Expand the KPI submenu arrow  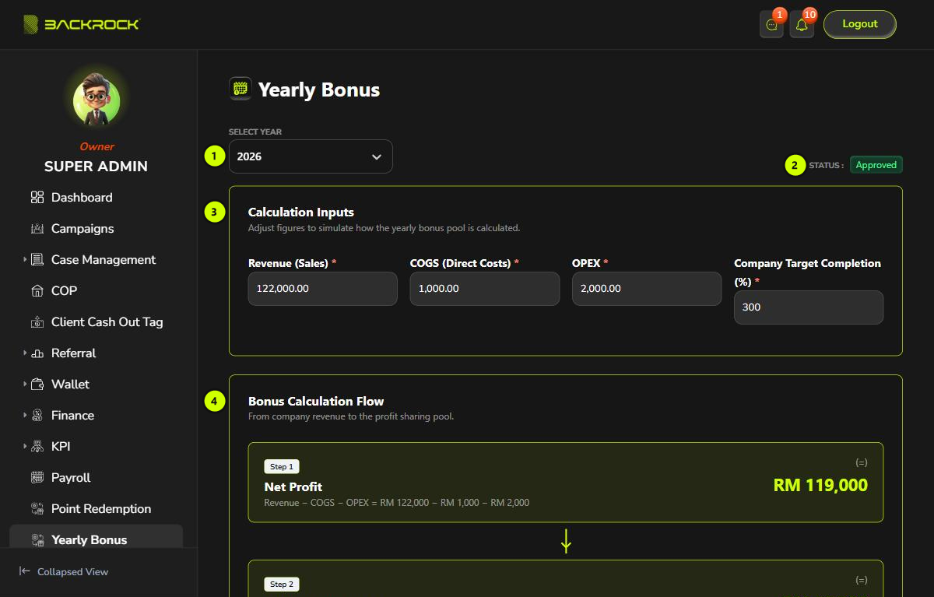click(24, 447)
